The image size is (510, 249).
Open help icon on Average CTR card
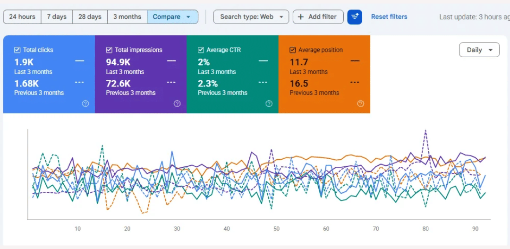point(269,104)
